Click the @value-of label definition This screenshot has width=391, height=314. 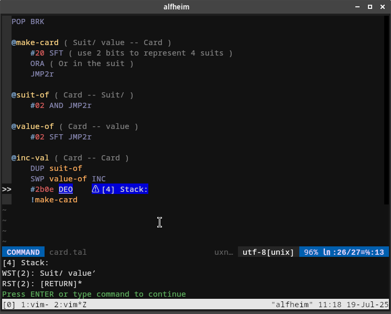32,126
